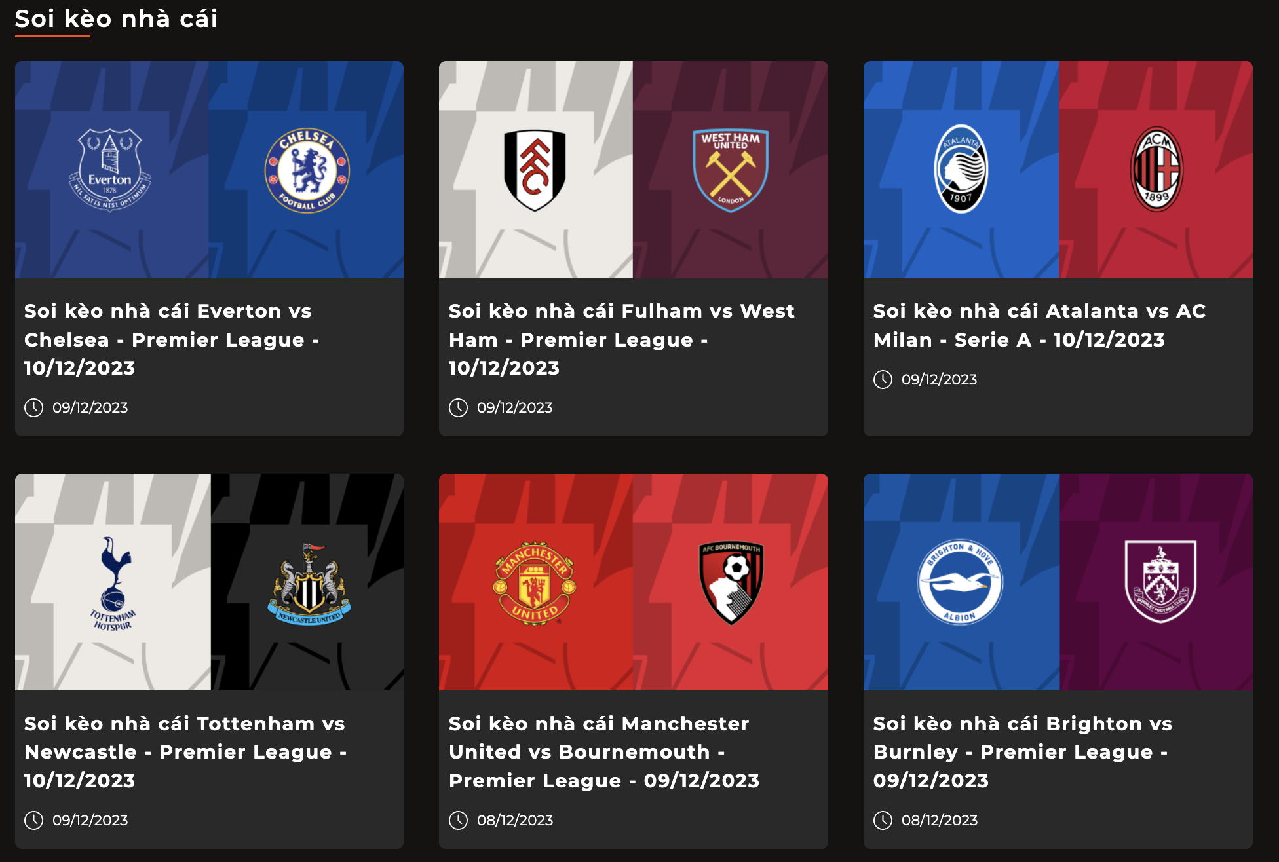Viewport: 1279px width, 862px height.
Task: Click the Manchester United crest
Action: [x=535, y=583]
